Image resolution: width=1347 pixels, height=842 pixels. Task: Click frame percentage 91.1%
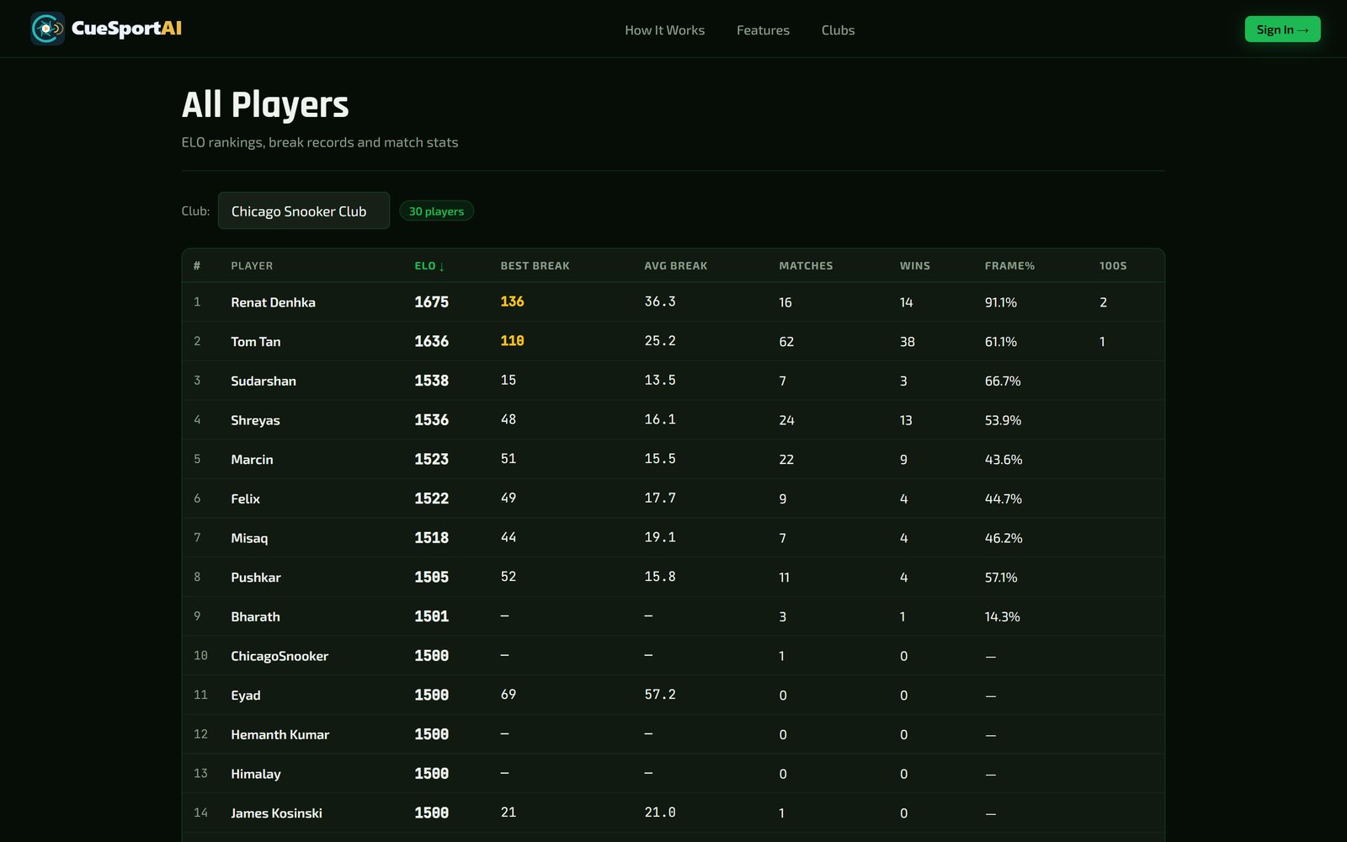tap(1000, 302)
